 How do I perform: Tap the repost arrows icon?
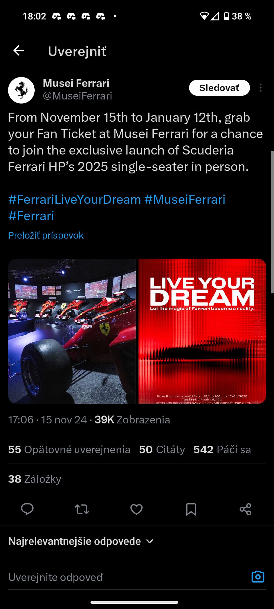(x=82, y=509)
